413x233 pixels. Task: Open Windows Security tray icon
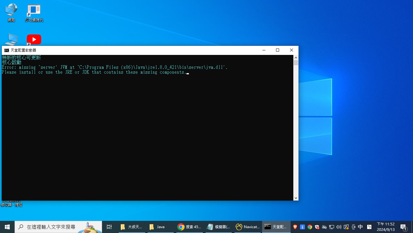(x=317, y=227)
